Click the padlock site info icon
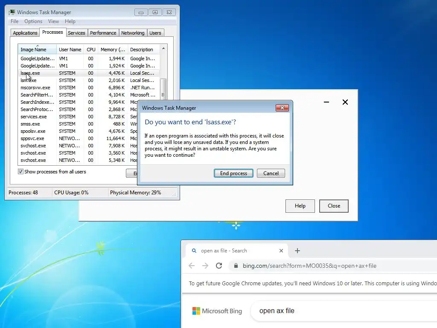Screen dimensions: 437x328 click(236, 266)
